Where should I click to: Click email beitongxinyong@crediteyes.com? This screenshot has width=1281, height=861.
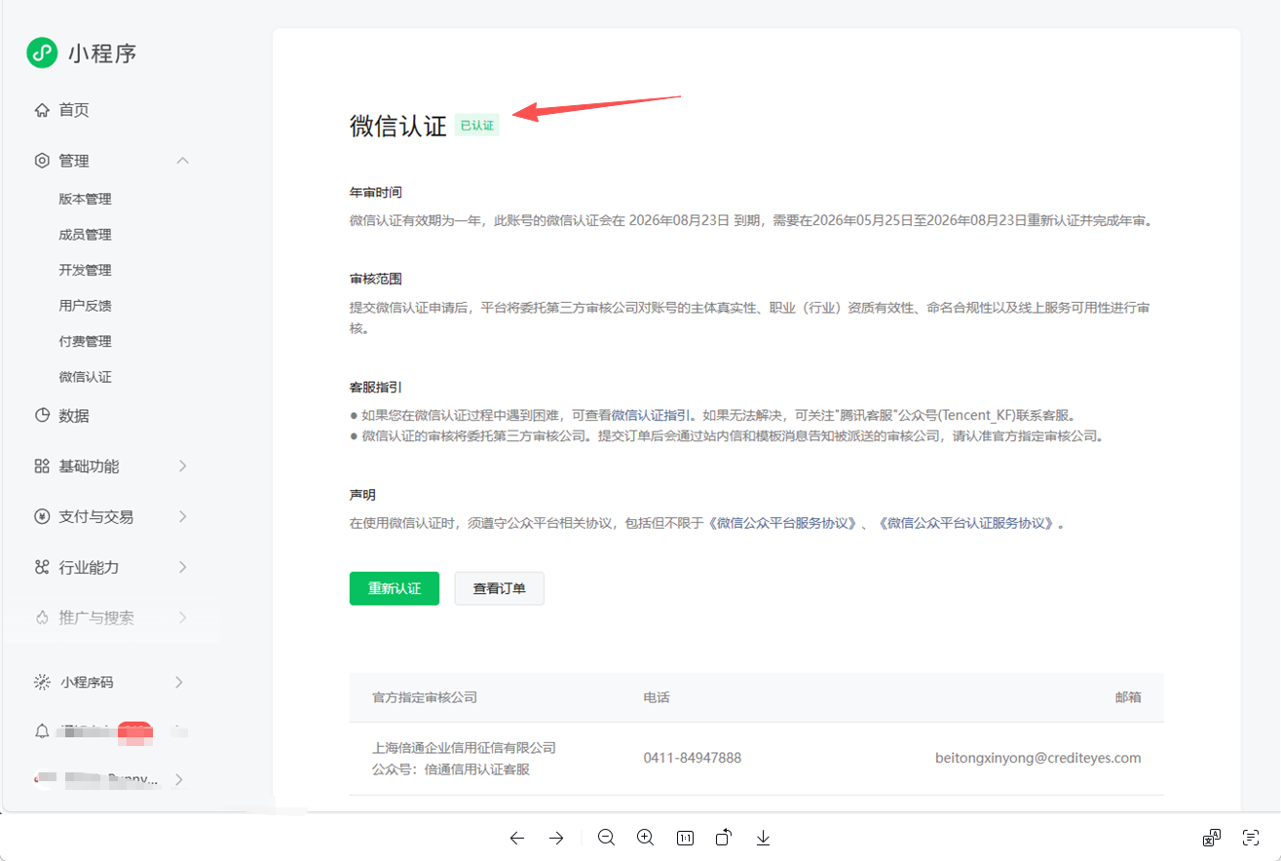click(x=1038, y=758)
